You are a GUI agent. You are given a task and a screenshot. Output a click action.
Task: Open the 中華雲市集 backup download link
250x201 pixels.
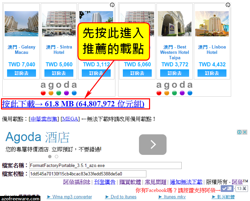[44, 119]
